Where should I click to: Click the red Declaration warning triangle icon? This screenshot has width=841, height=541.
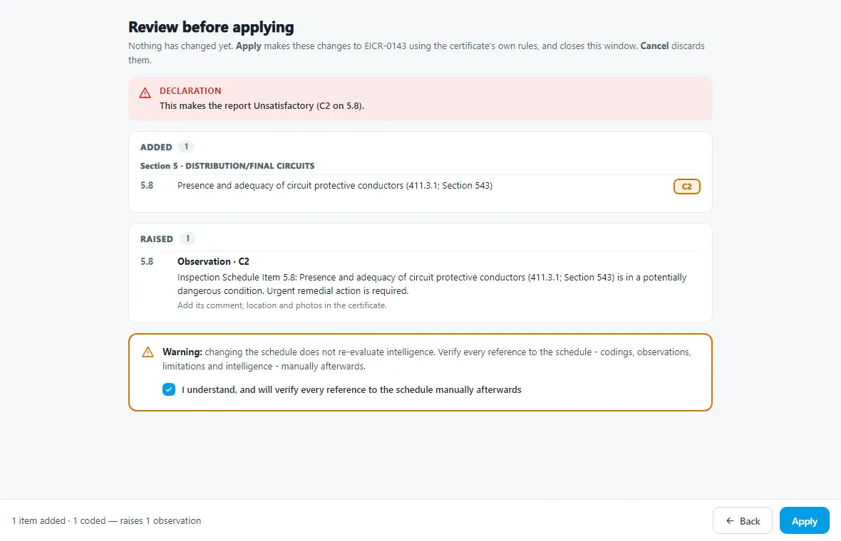tap(145, 93)
